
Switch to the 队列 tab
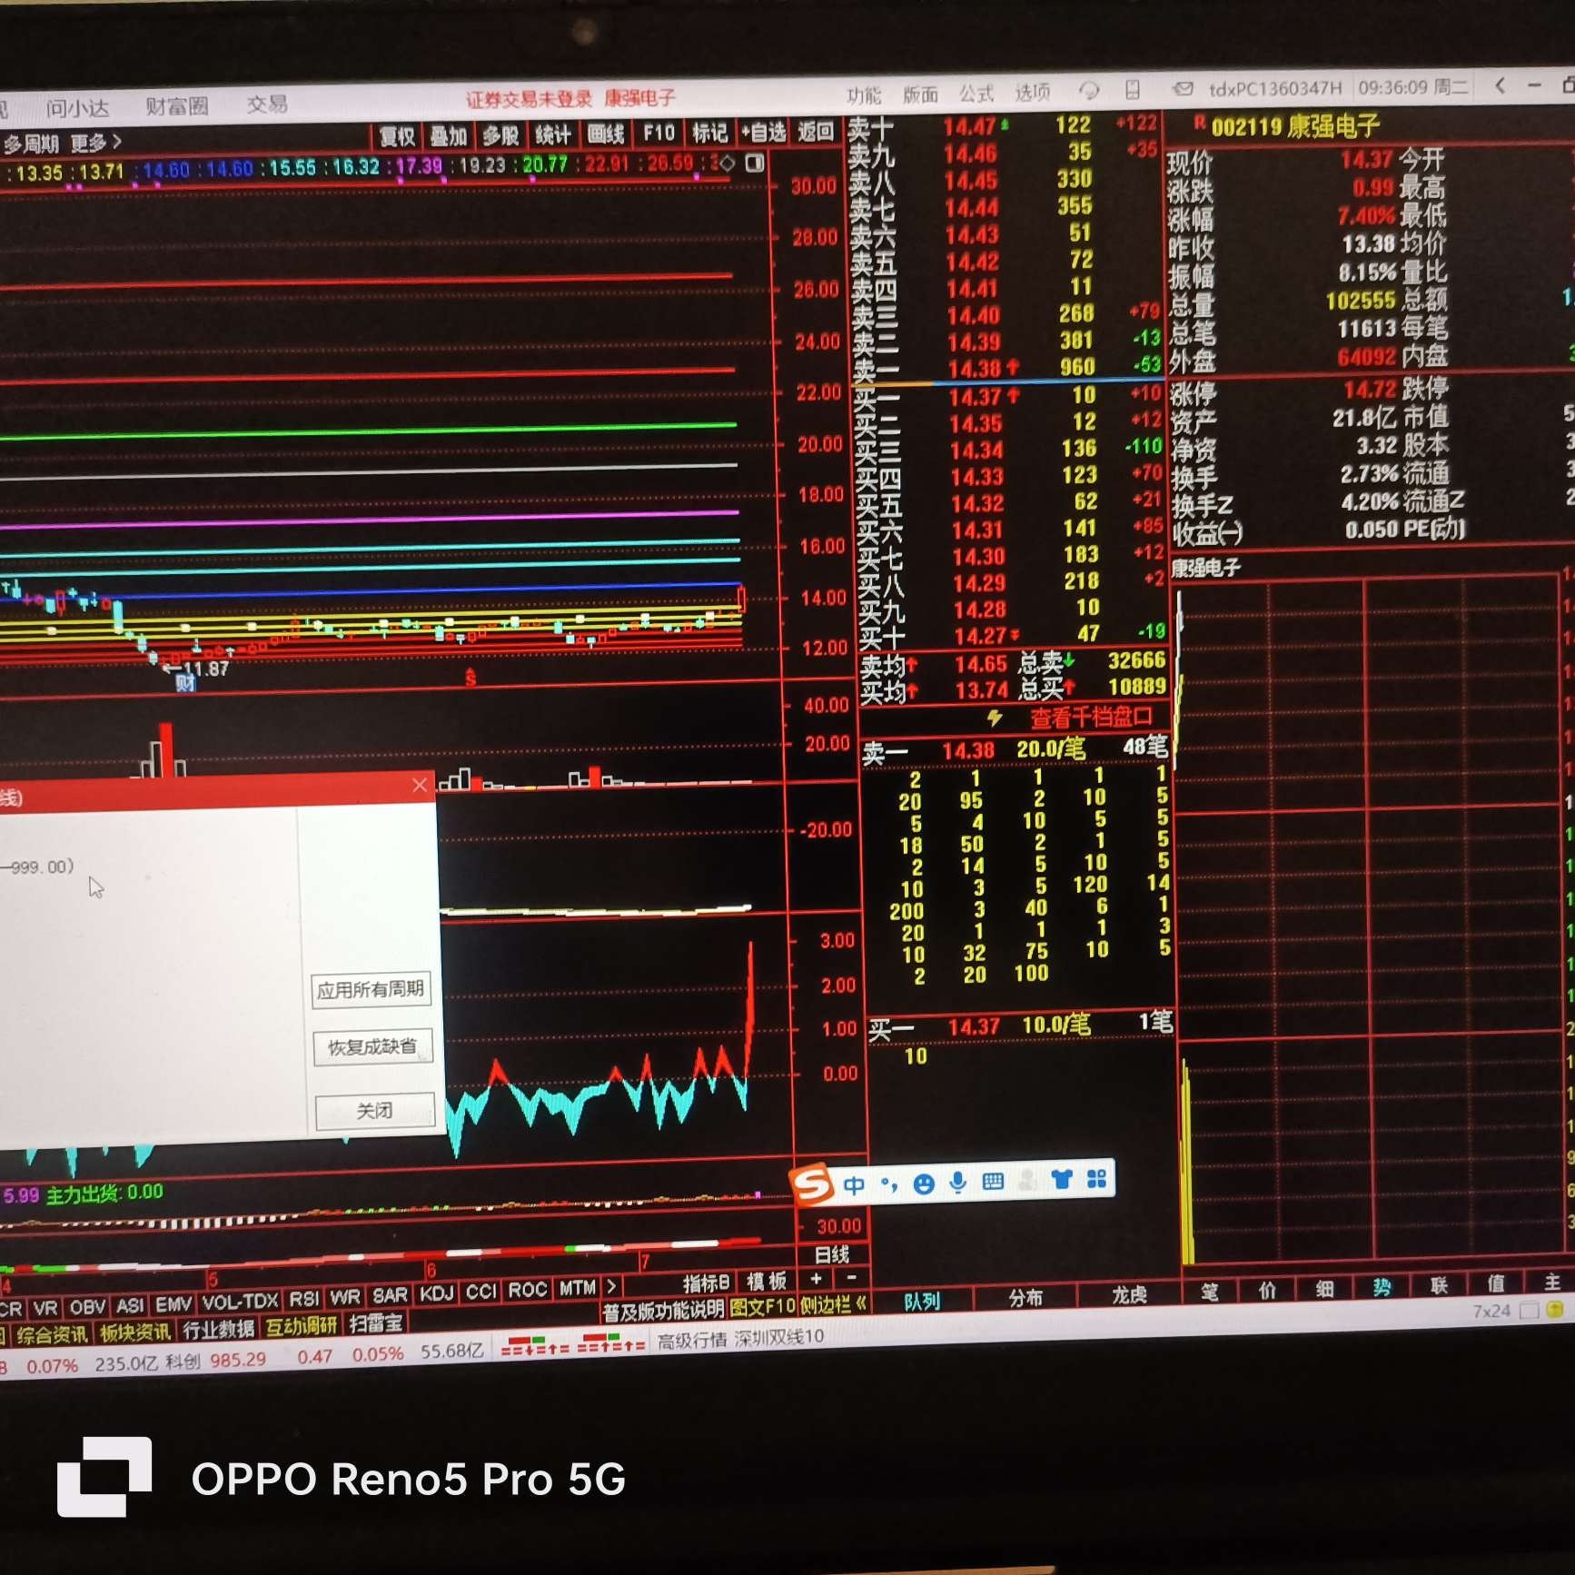[x=922, y=1301]
